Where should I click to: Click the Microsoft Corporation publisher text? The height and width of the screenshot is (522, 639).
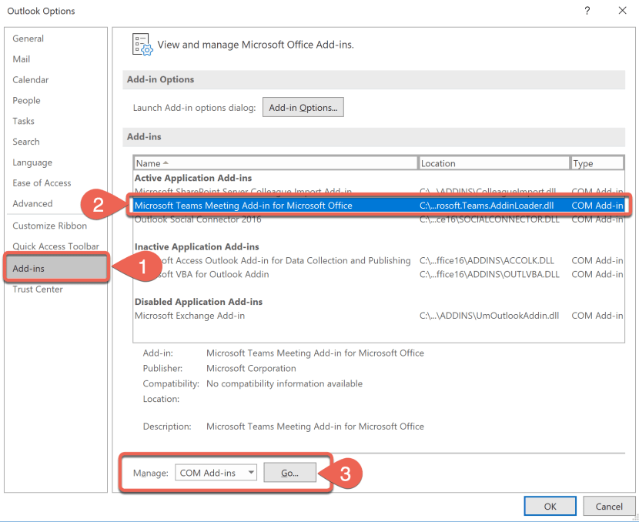pyautogui.click(x=251, y=368)
